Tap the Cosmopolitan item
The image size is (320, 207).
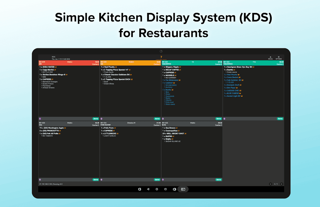point(171,131)
